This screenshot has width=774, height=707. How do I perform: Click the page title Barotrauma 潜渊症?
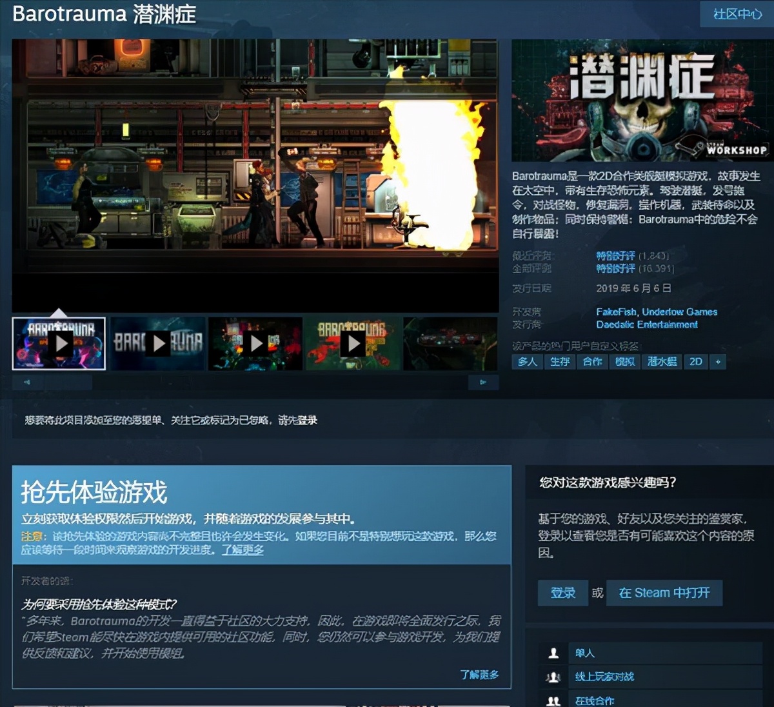(x=104, y=14)
